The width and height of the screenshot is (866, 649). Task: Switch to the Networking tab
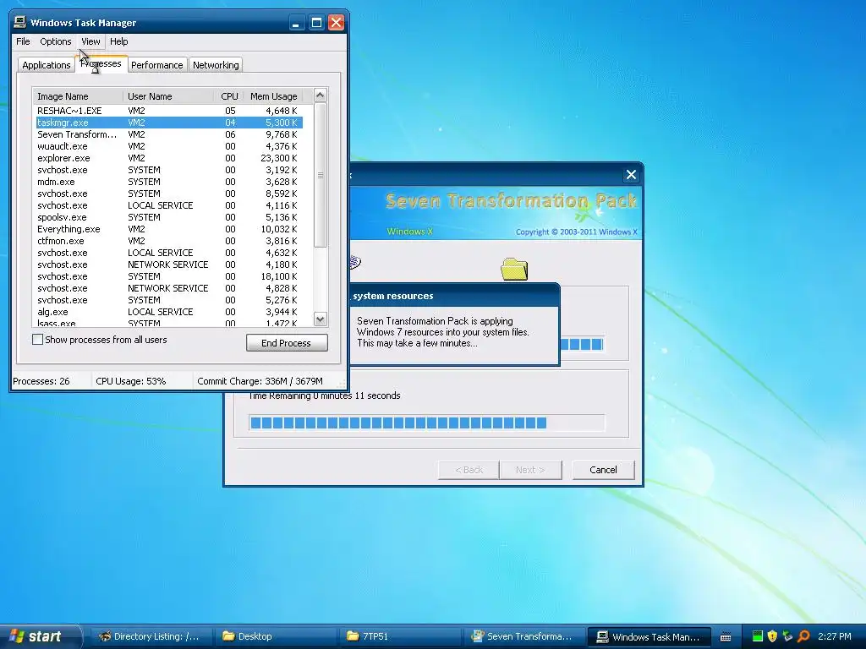(x=216, y=65)
